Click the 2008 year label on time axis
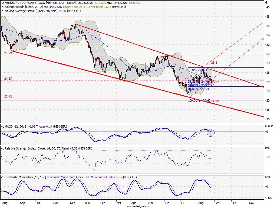Image resolution: width=277 pixels, height=208 pixels. [x=87, y=203]
